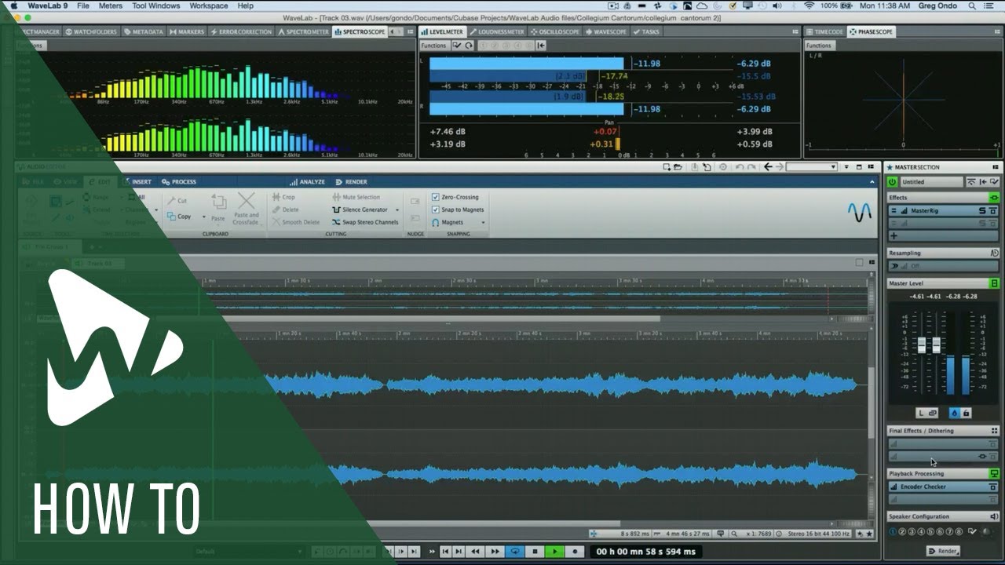This screenshot has height=565, width=1005.
Task: Click the Record button in transport
Action: [576, 552]
